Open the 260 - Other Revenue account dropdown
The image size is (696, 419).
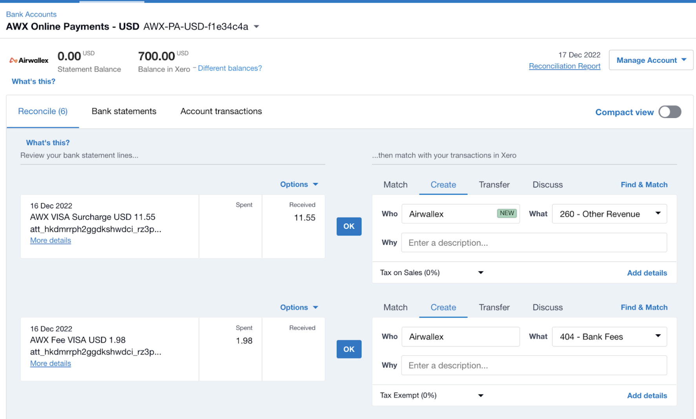[x=609, y=214]
